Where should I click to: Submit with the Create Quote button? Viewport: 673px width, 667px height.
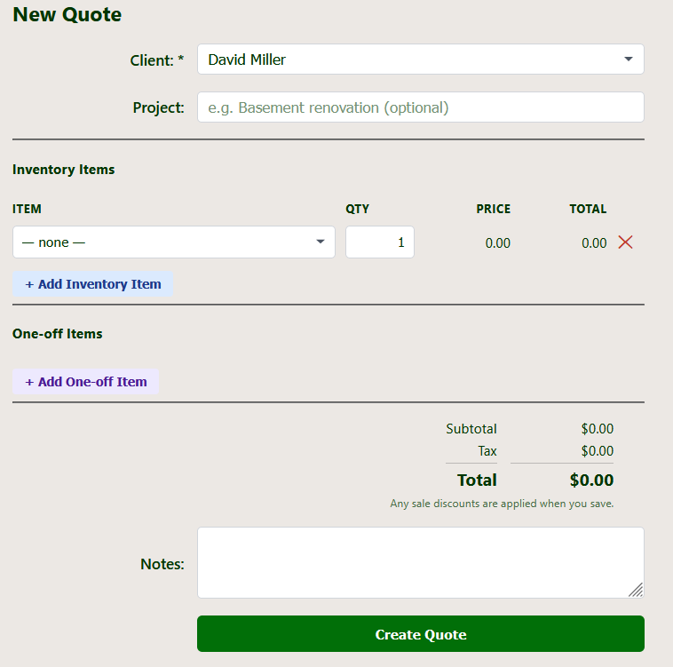[x=421, y=634]
